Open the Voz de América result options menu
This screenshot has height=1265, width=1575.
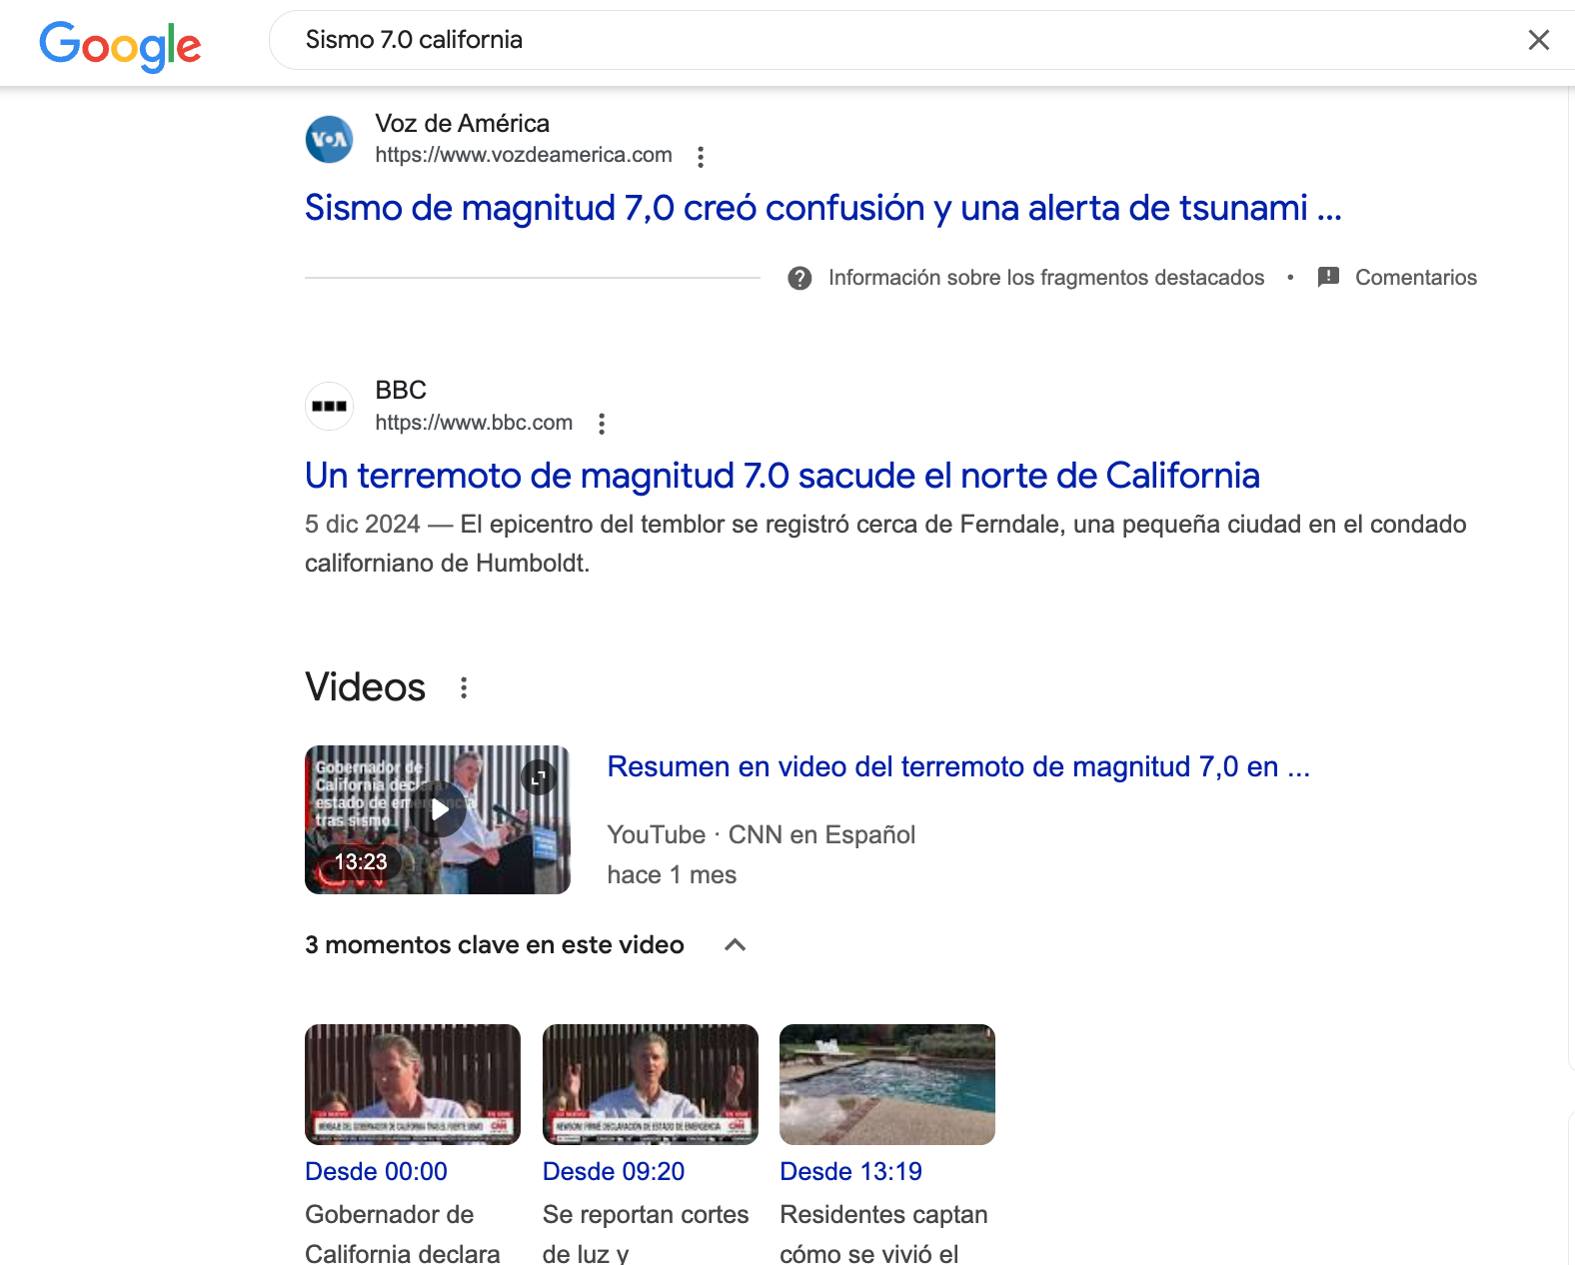click(701, 157)
